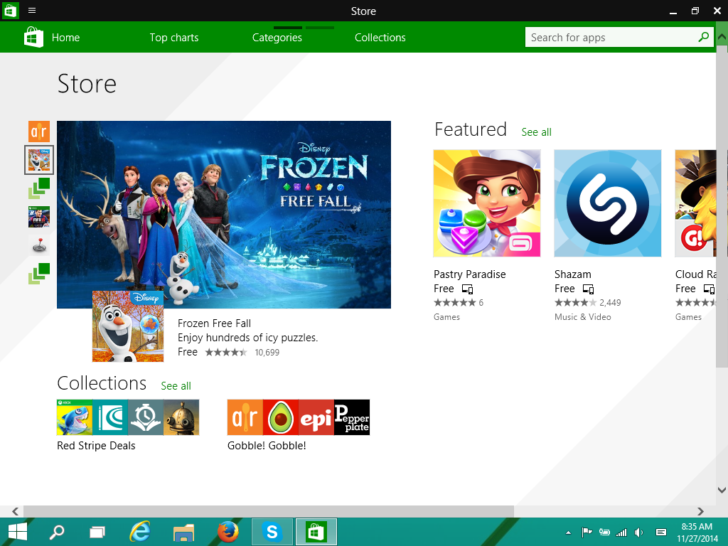Open the Frozen Free Fall title text
Viewport: 728px width, 546px height.
coord(214,323)
